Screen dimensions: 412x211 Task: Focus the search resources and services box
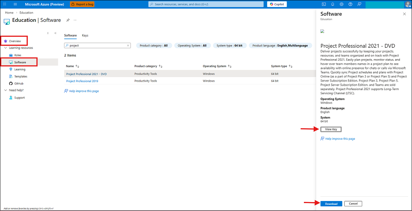[206, 4]
